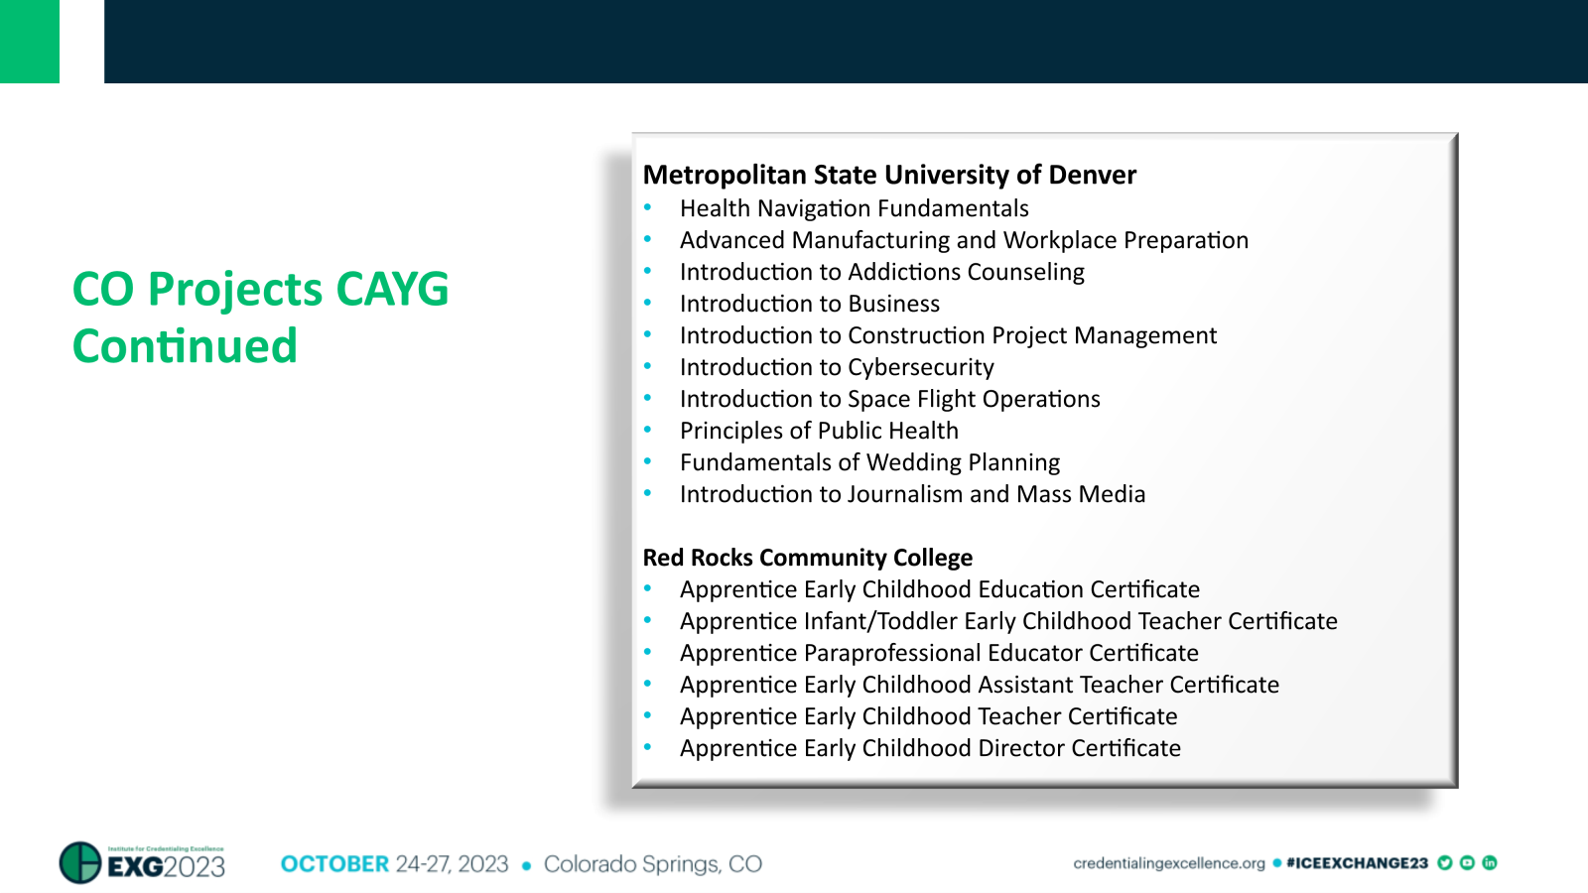Open the credentialingexcellence.org link

(x=1169, y=864)
